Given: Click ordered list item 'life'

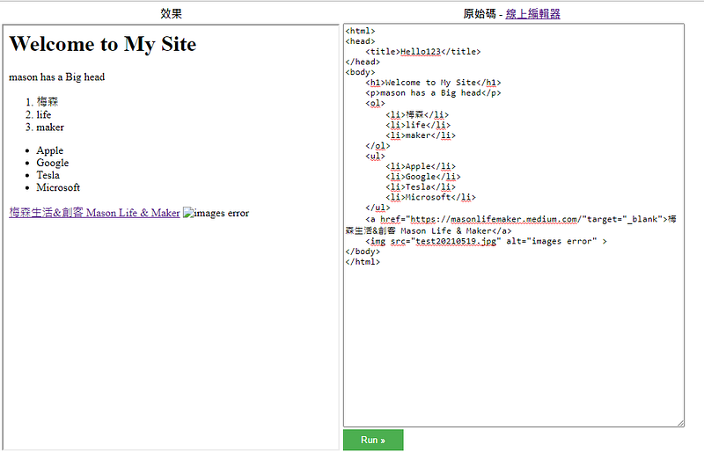Looking at the screenshot, I should click(43, 115).
